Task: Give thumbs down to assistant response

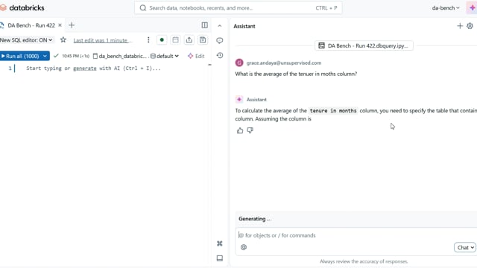Action: point(250,130)
